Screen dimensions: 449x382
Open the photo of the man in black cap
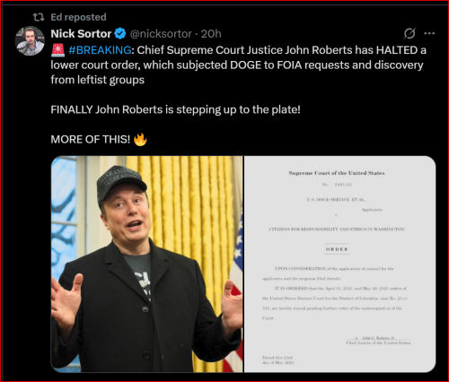click(x=146, y=265)
